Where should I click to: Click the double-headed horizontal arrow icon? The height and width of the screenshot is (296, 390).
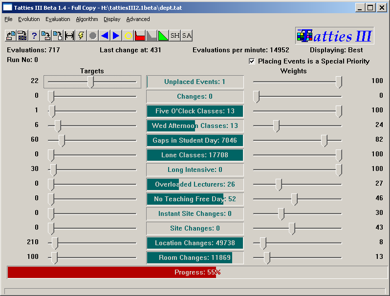click(x=69, y=36)
